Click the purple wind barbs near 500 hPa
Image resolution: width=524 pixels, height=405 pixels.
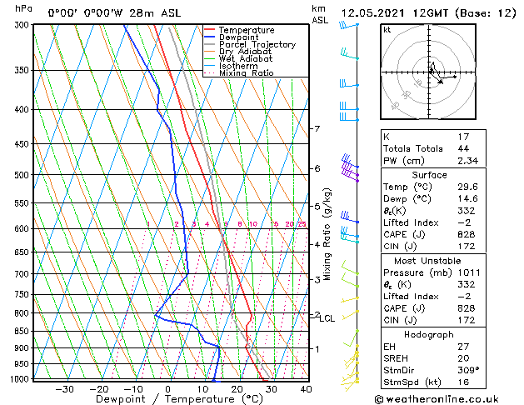pos(350,167)
